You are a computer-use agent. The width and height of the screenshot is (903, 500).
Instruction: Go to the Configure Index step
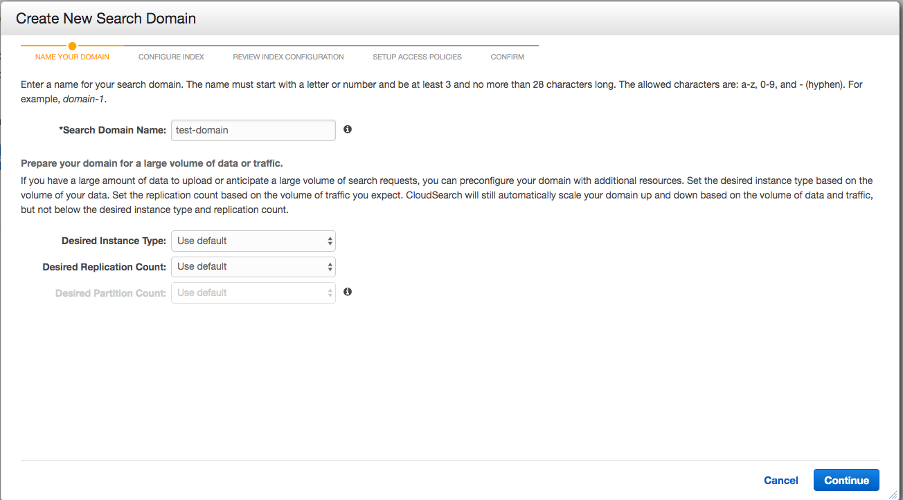point(171,57)
